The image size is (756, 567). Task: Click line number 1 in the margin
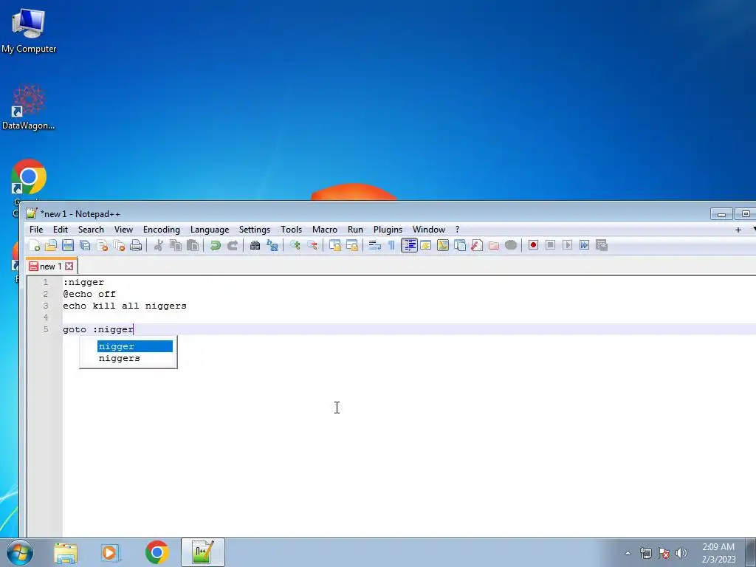[46, 282]
